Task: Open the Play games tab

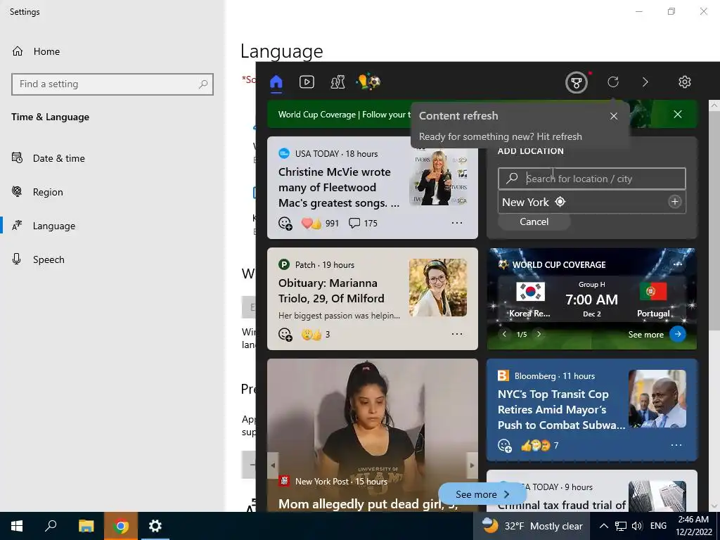Action: click(x=337, y=82)
